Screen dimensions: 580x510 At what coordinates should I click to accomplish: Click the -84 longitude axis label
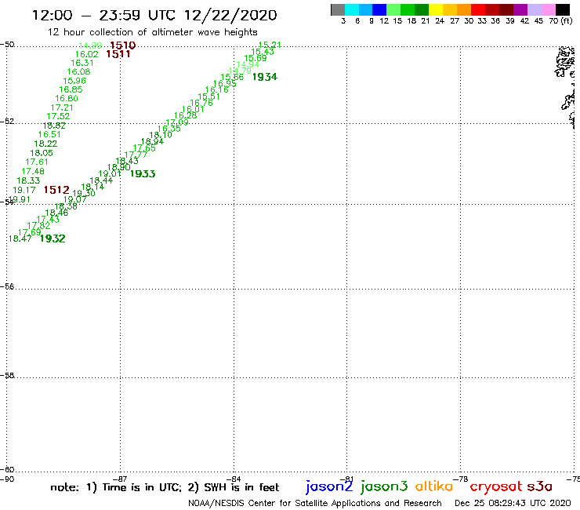click(x=234, y=479)
